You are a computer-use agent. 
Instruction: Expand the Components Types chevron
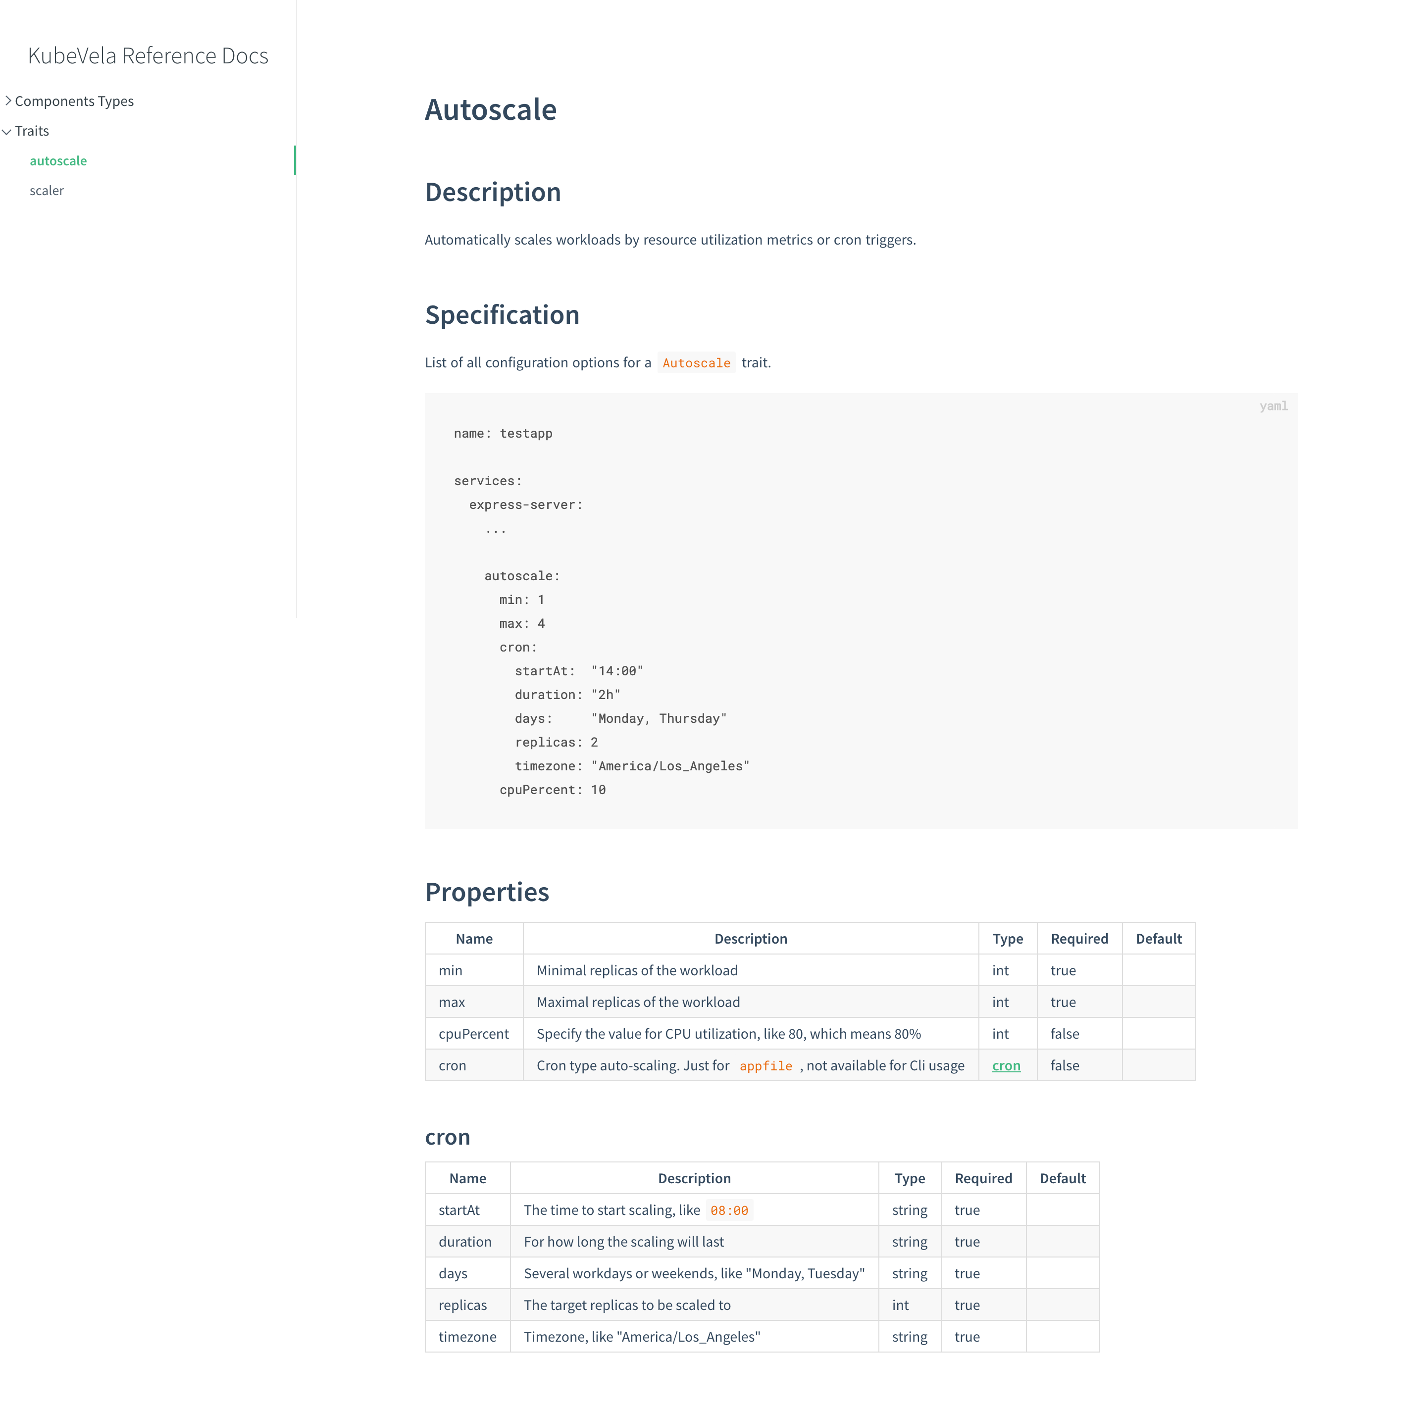[x=8, y=101]
